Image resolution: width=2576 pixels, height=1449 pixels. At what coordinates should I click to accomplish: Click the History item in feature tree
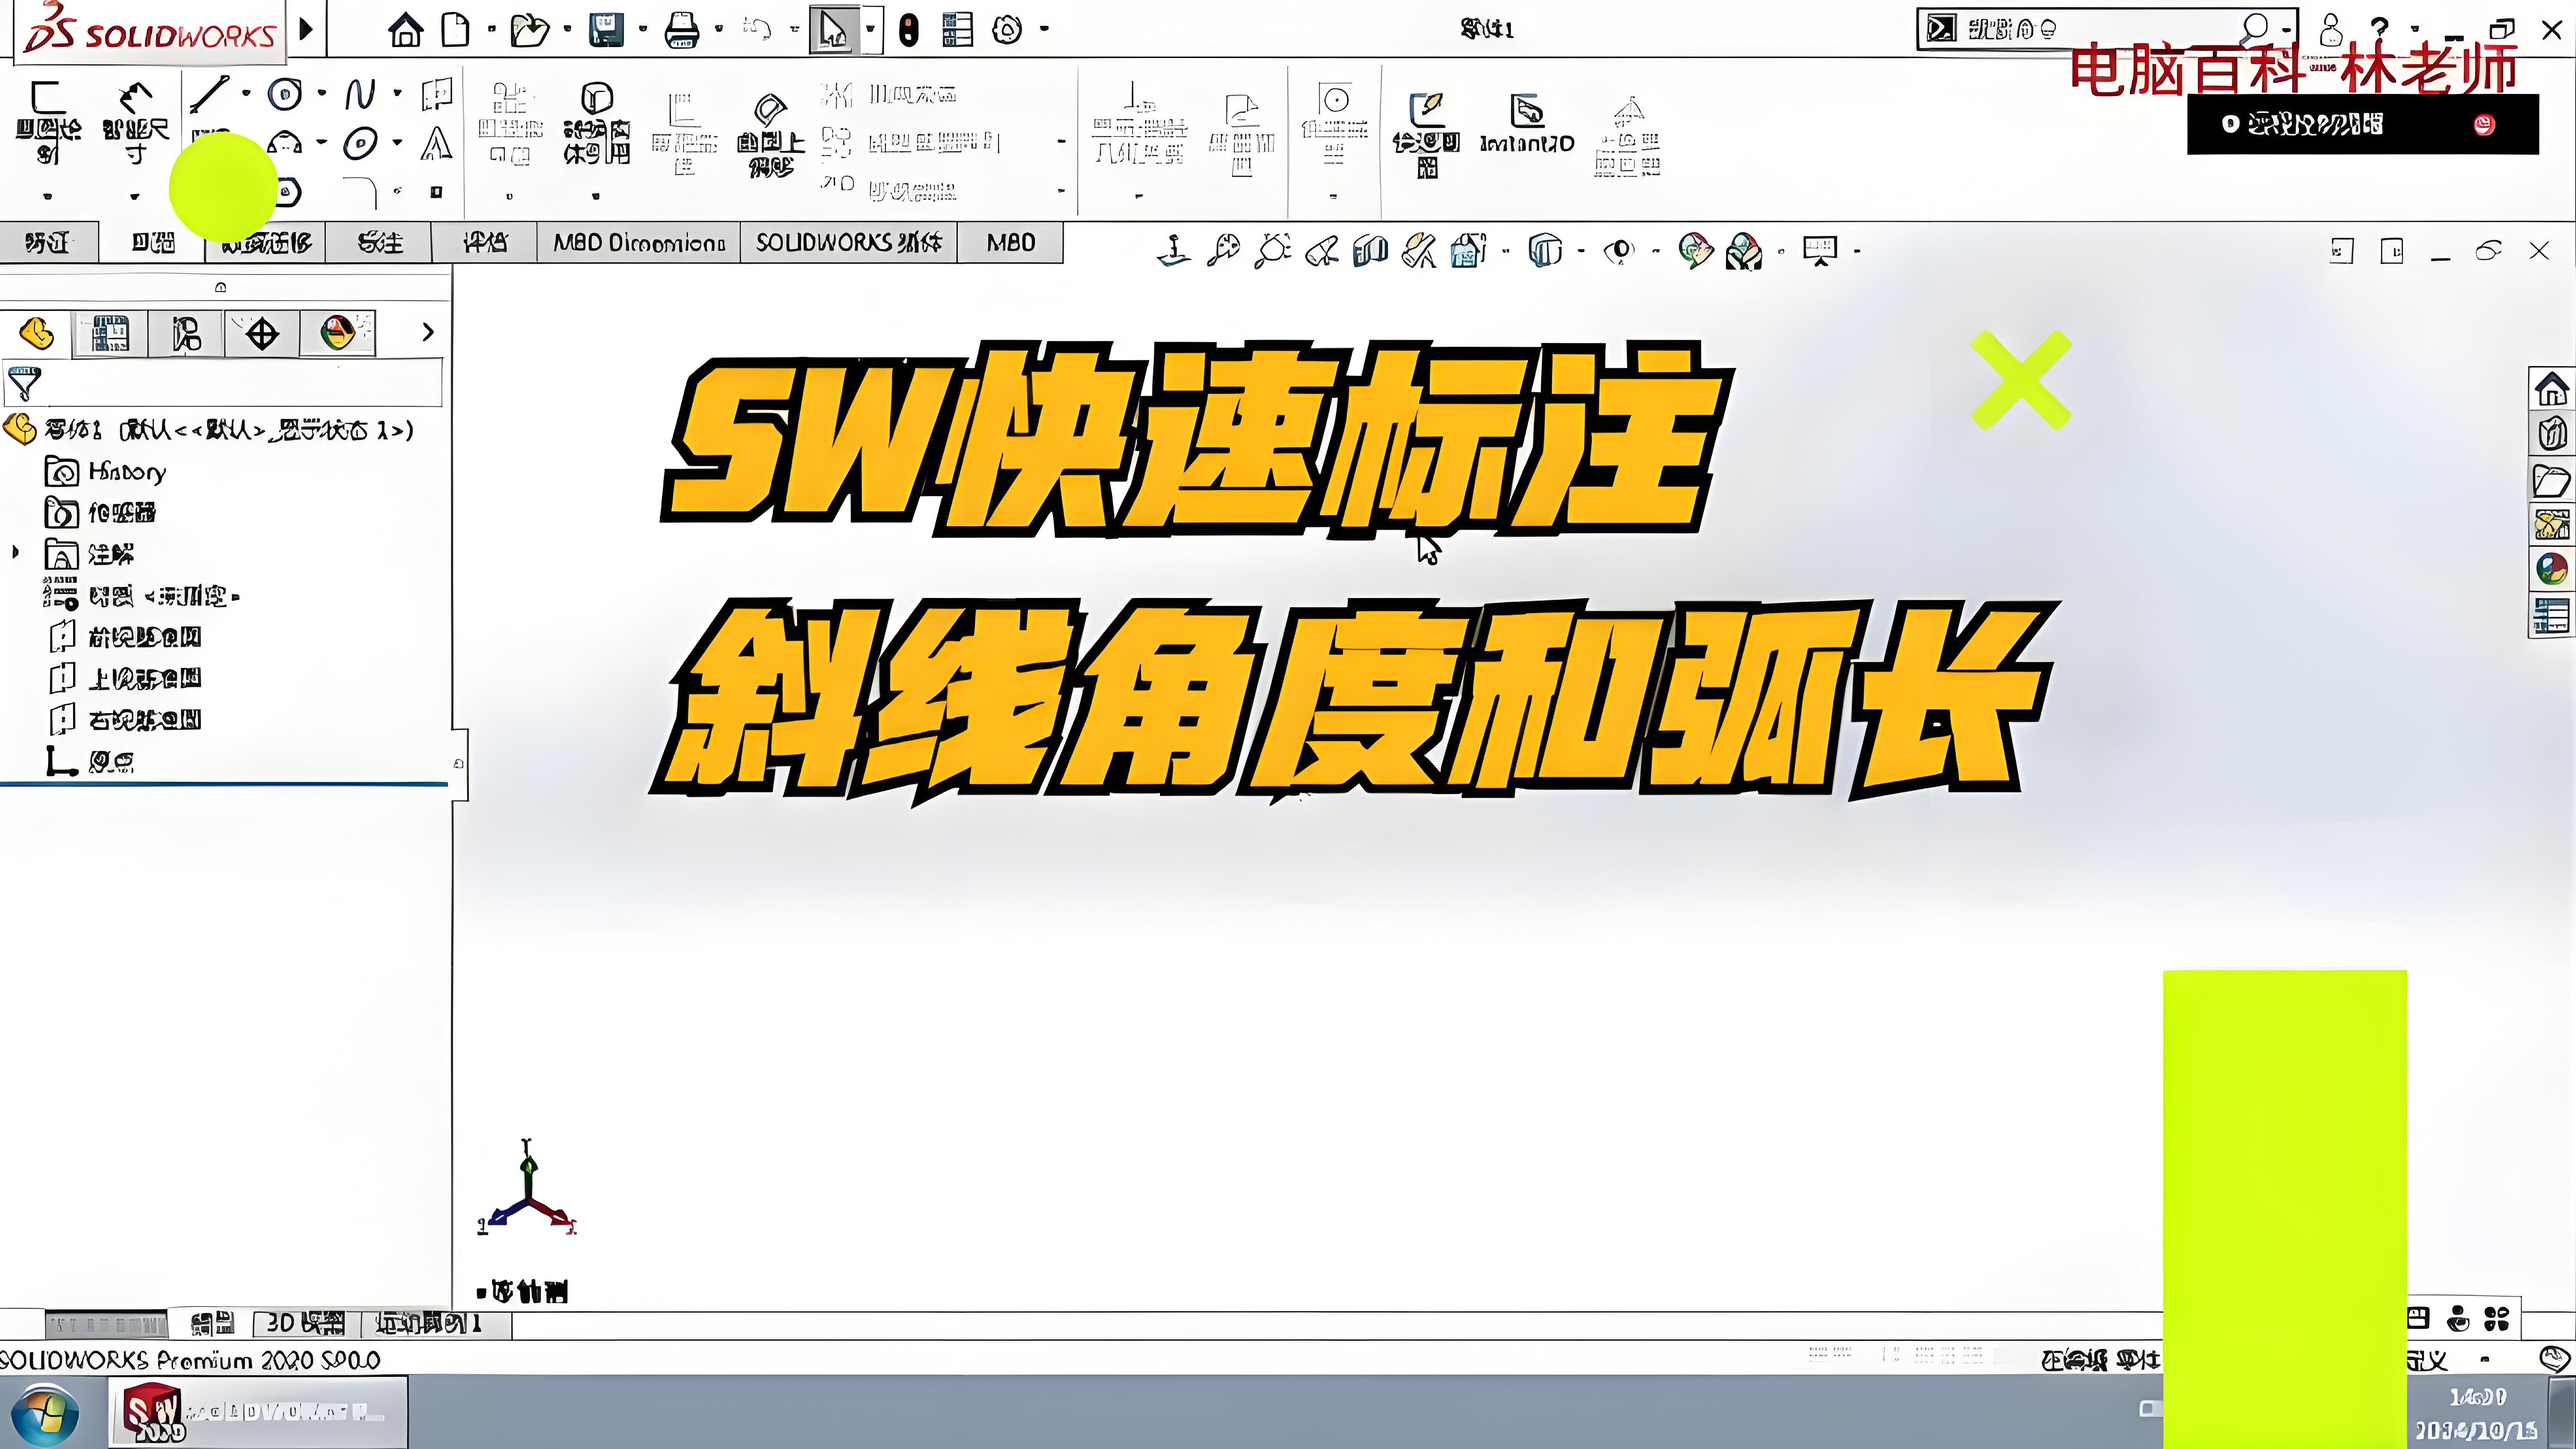pyautogui.click(x=126, y=471)
